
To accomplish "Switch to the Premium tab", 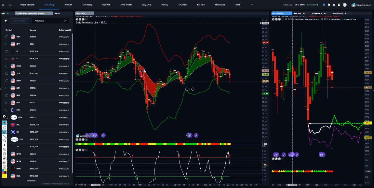I will pyautogui.click(x=68, y=5).
